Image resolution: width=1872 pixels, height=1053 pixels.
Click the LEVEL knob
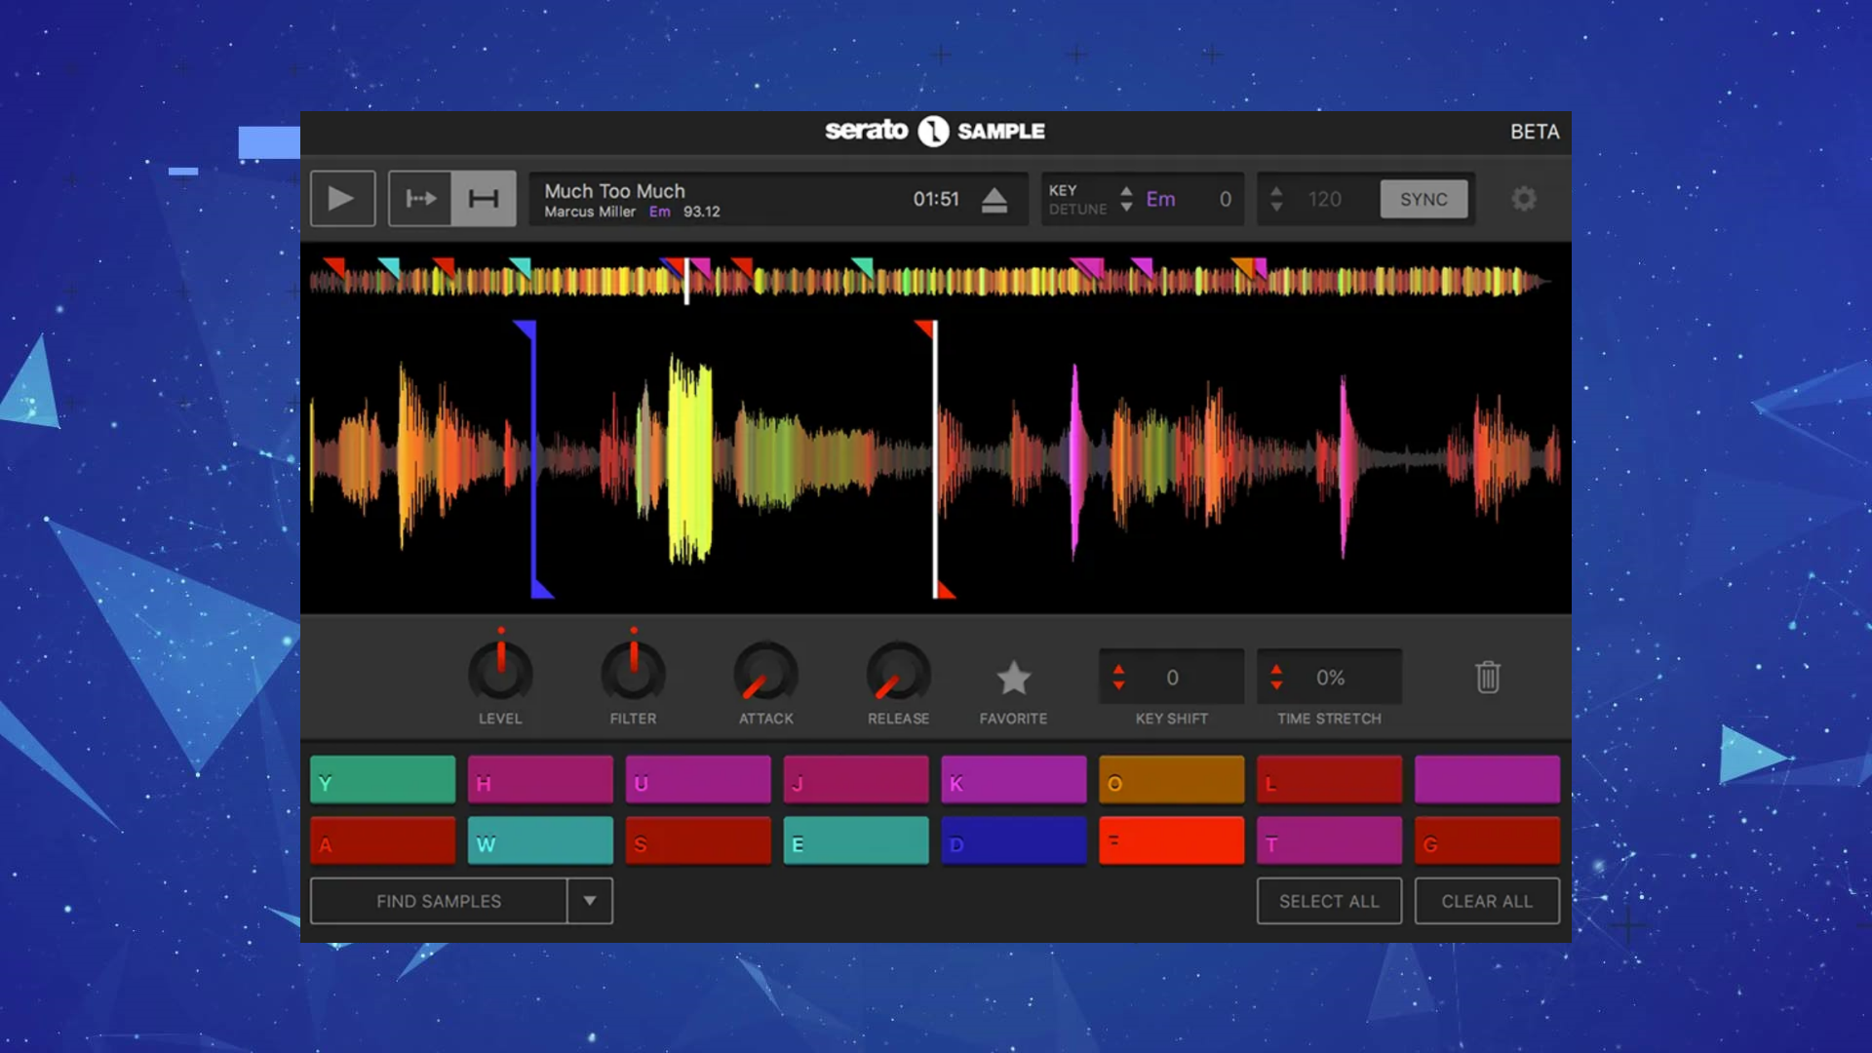point(500,673)
